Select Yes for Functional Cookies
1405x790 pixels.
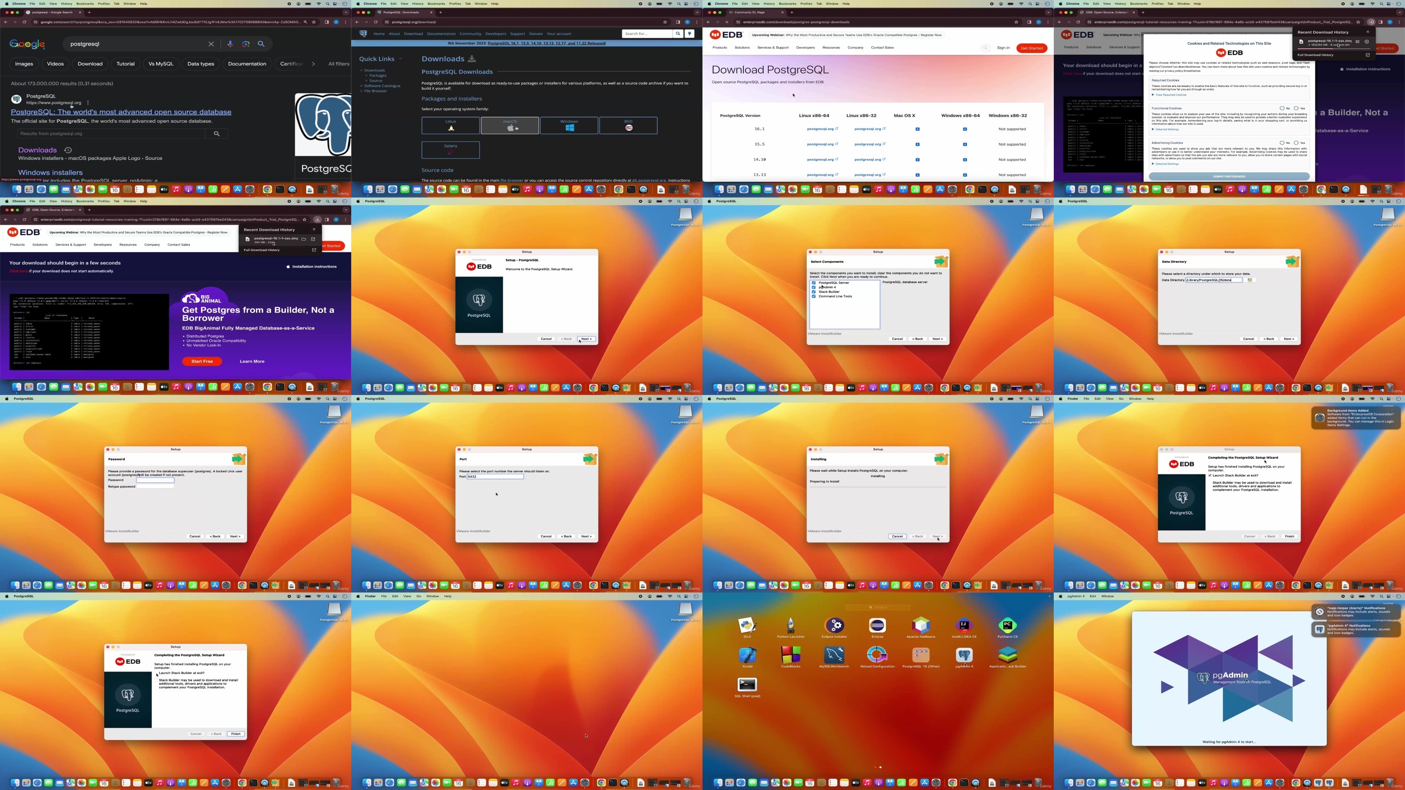coord(1296,108)
